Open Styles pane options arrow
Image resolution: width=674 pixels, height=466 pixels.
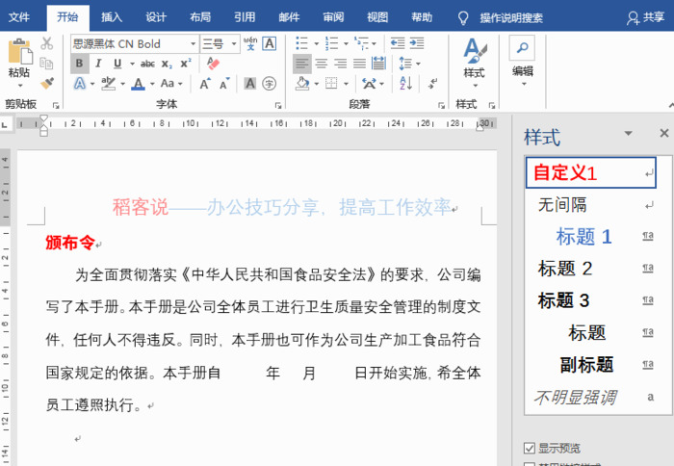click(x=628, y=133)
